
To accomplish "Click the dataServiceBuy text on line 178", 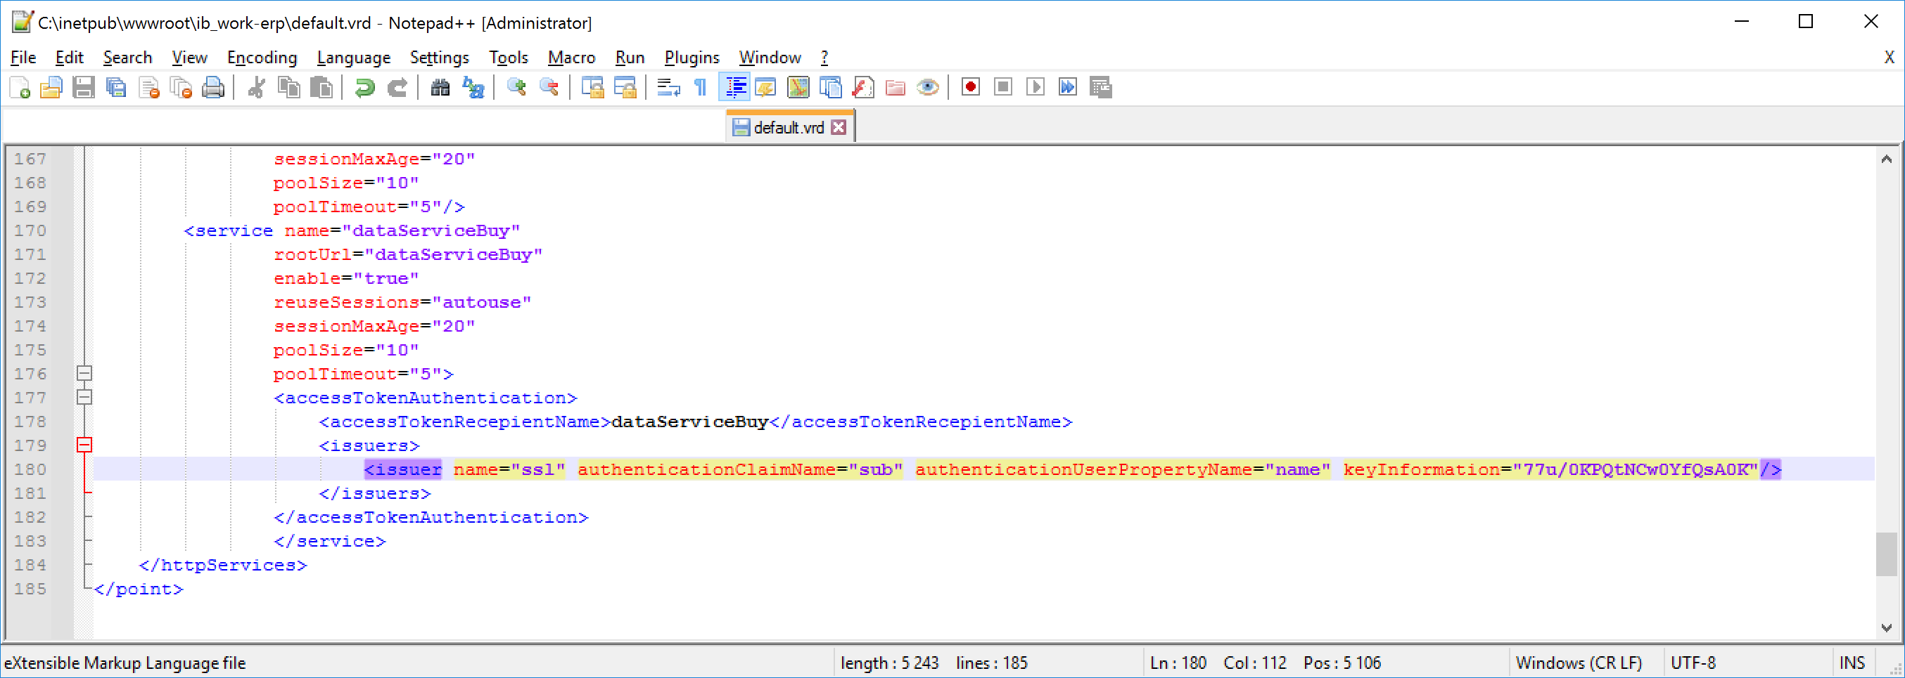I will click(x=690, y=422).
